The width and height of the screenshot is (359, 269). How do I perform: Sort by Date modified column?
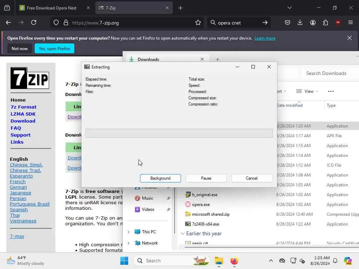pyautogui.click(x=289, y=105)
